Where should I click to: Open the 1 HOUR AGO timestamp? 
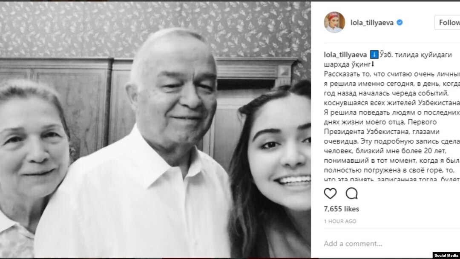[x=340, y=222]
